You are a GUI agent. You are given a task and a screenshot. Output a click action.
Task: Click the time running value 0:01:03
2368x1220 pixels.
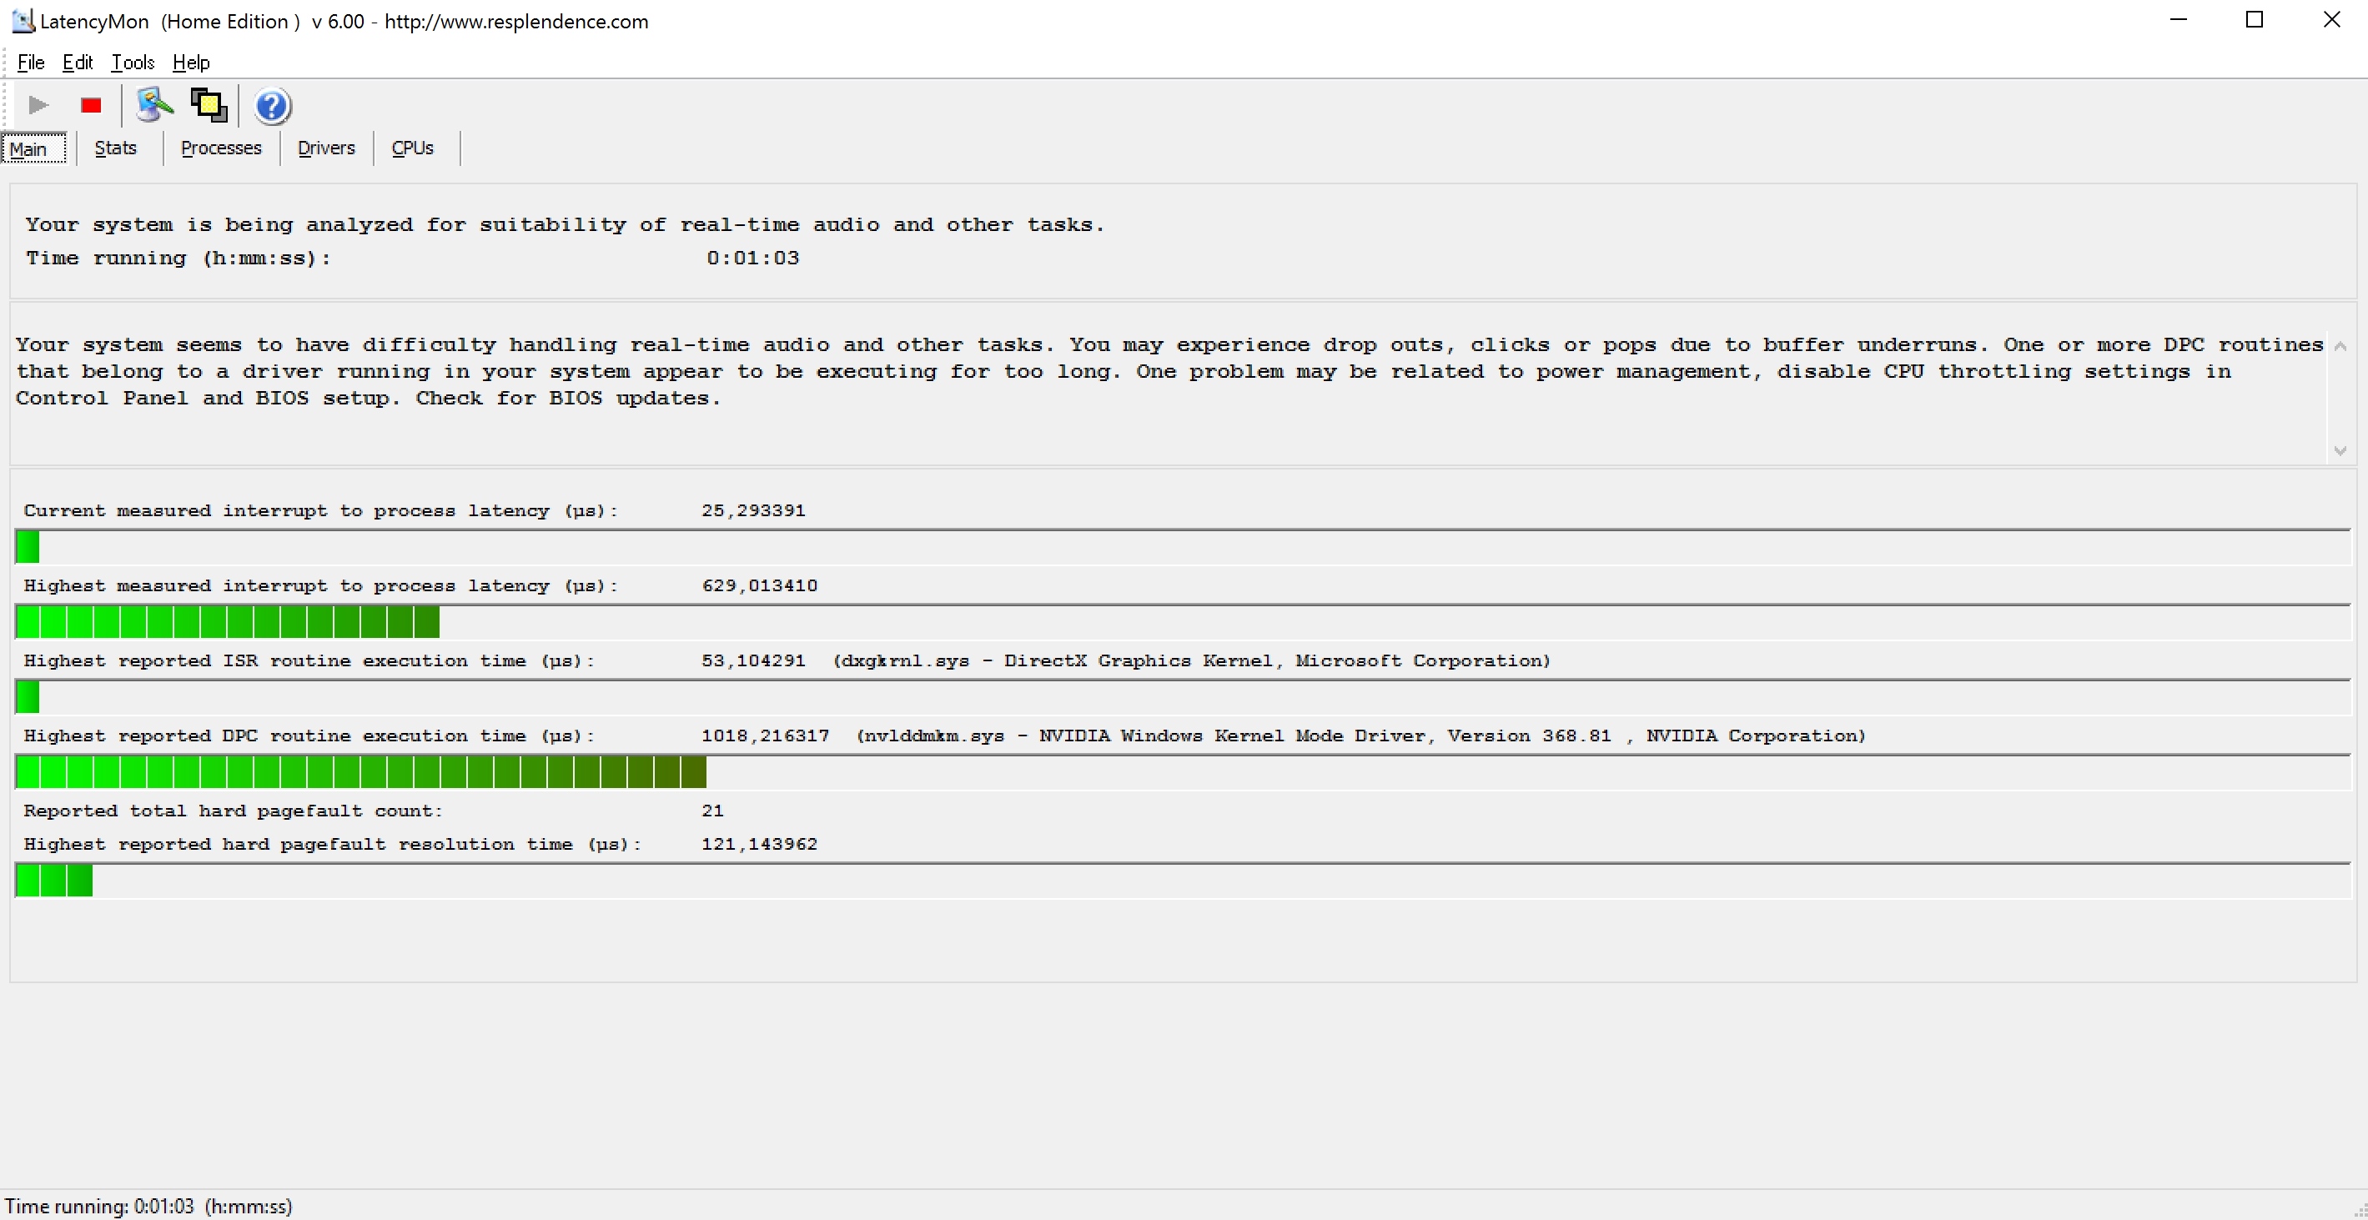pyautogui.click(x=753, y=259)
